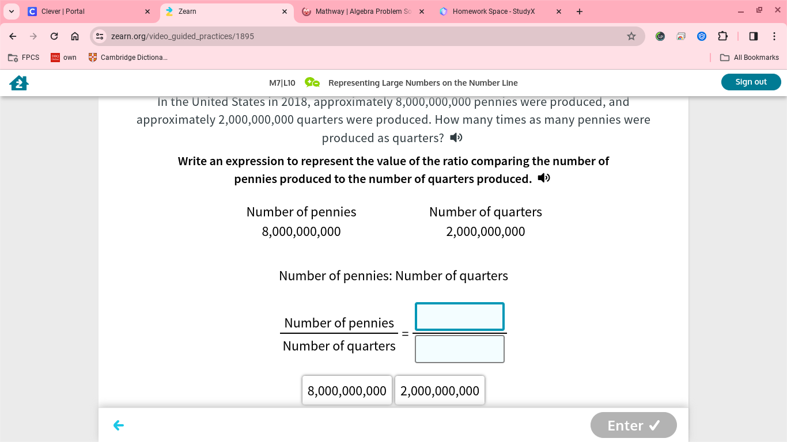Viewport: 787px width, 442px height.
Task: Click the lesson title 'Representing Large Numbers on the Number Line'
Action: tap(423, 83)
